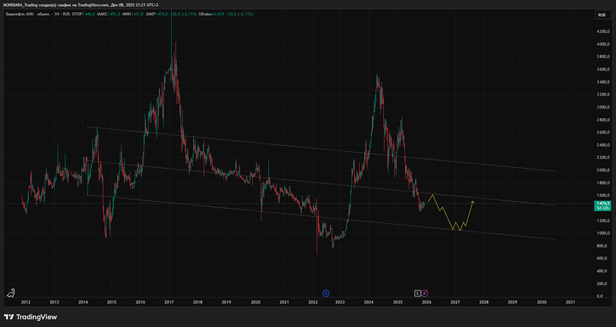
Task: Click the dividend marker 'D' on timeline
Action: (326, 293)
